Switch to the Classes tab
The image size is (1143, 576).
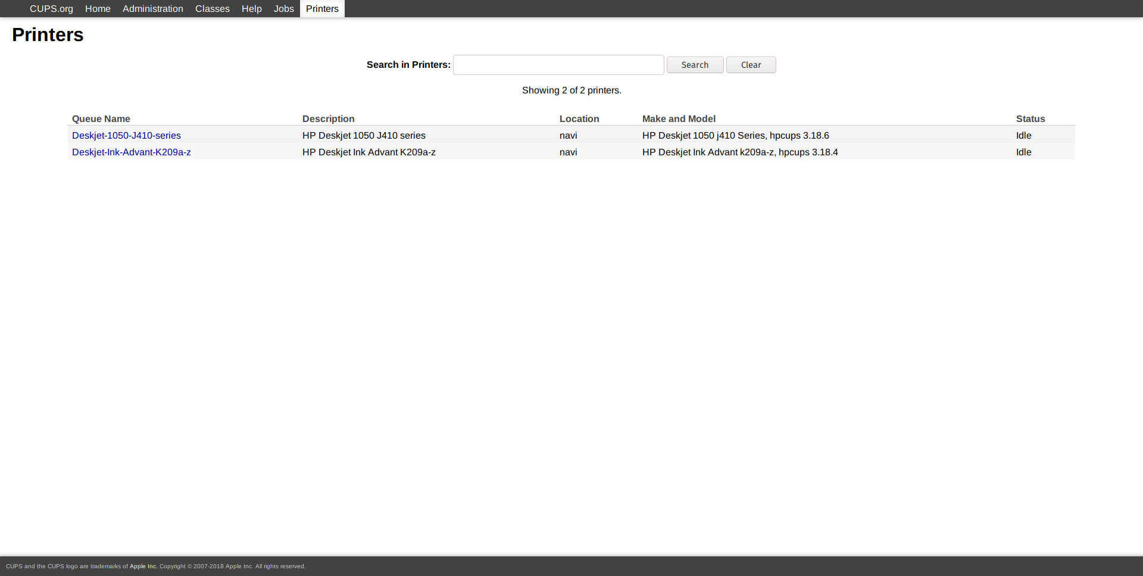pos(212,9)
